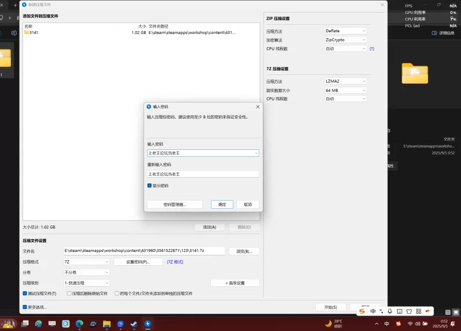Collapse via the « 高级设置 button

pyautogui.click(x=235, y=283)
